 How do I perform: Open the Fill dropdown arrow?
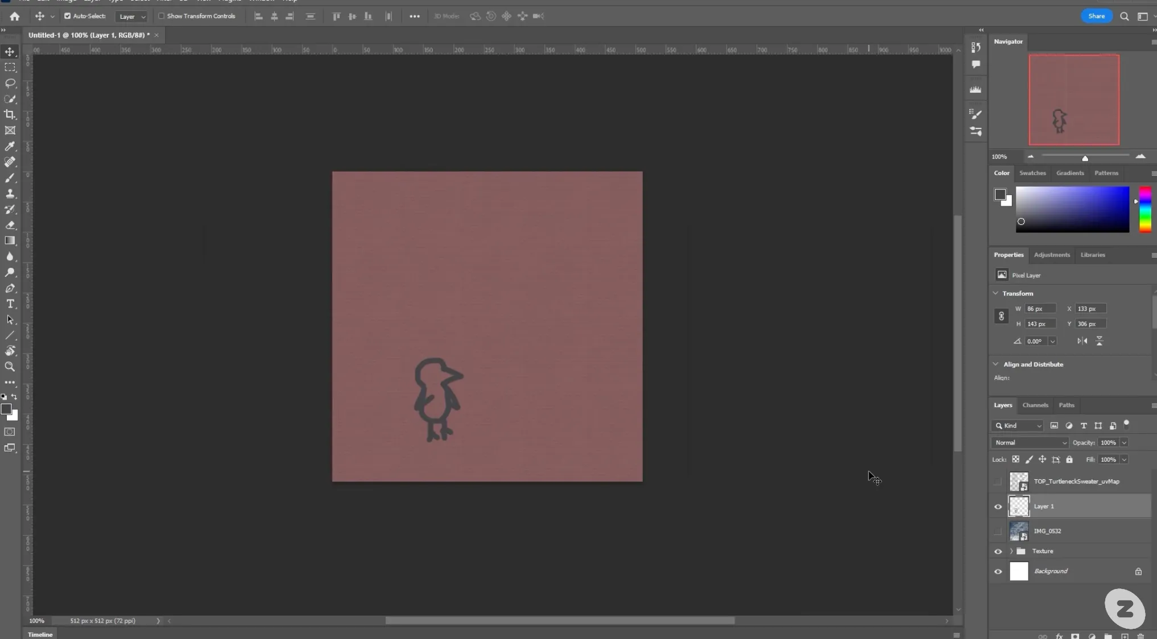pyautogui.click(x=1124, y=459)
